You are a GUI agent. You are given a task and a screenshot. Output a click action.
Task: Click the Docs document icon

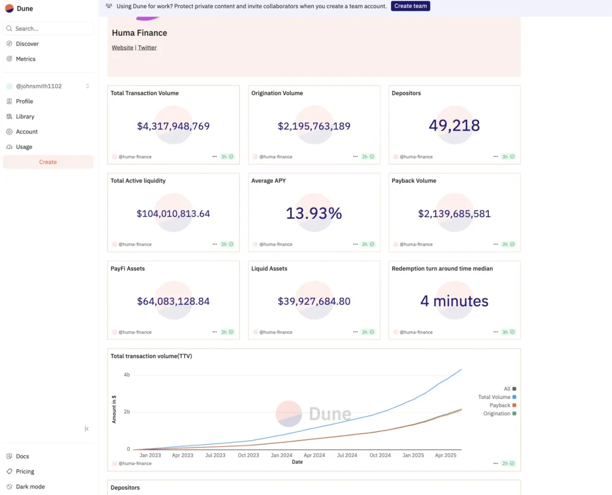(10, 456)
